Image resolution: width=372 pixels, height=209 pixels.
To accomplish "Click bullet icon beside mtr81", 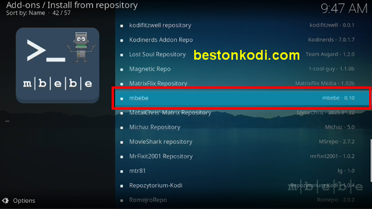I will coord(121,171).
